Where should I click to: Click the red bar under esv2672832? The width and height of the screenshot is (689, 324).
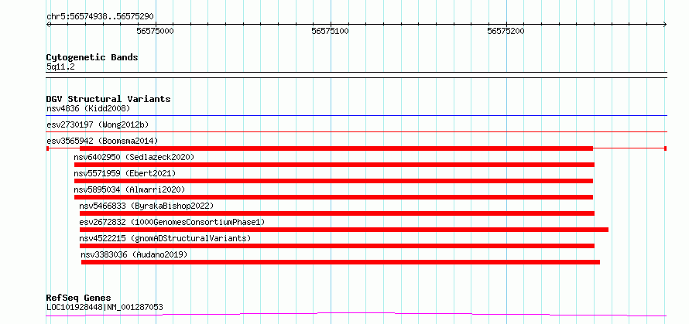[344, 230]
